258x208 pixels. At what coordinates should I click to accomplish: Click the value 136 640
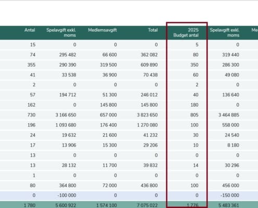[x=231, y=95]
